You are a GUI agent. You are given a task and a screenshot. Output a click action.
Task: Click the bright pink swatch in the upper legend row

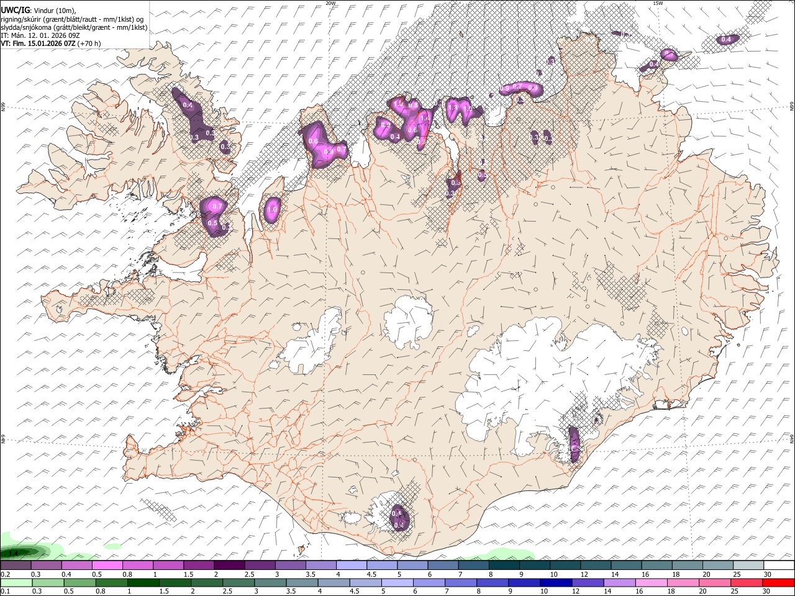107,565
